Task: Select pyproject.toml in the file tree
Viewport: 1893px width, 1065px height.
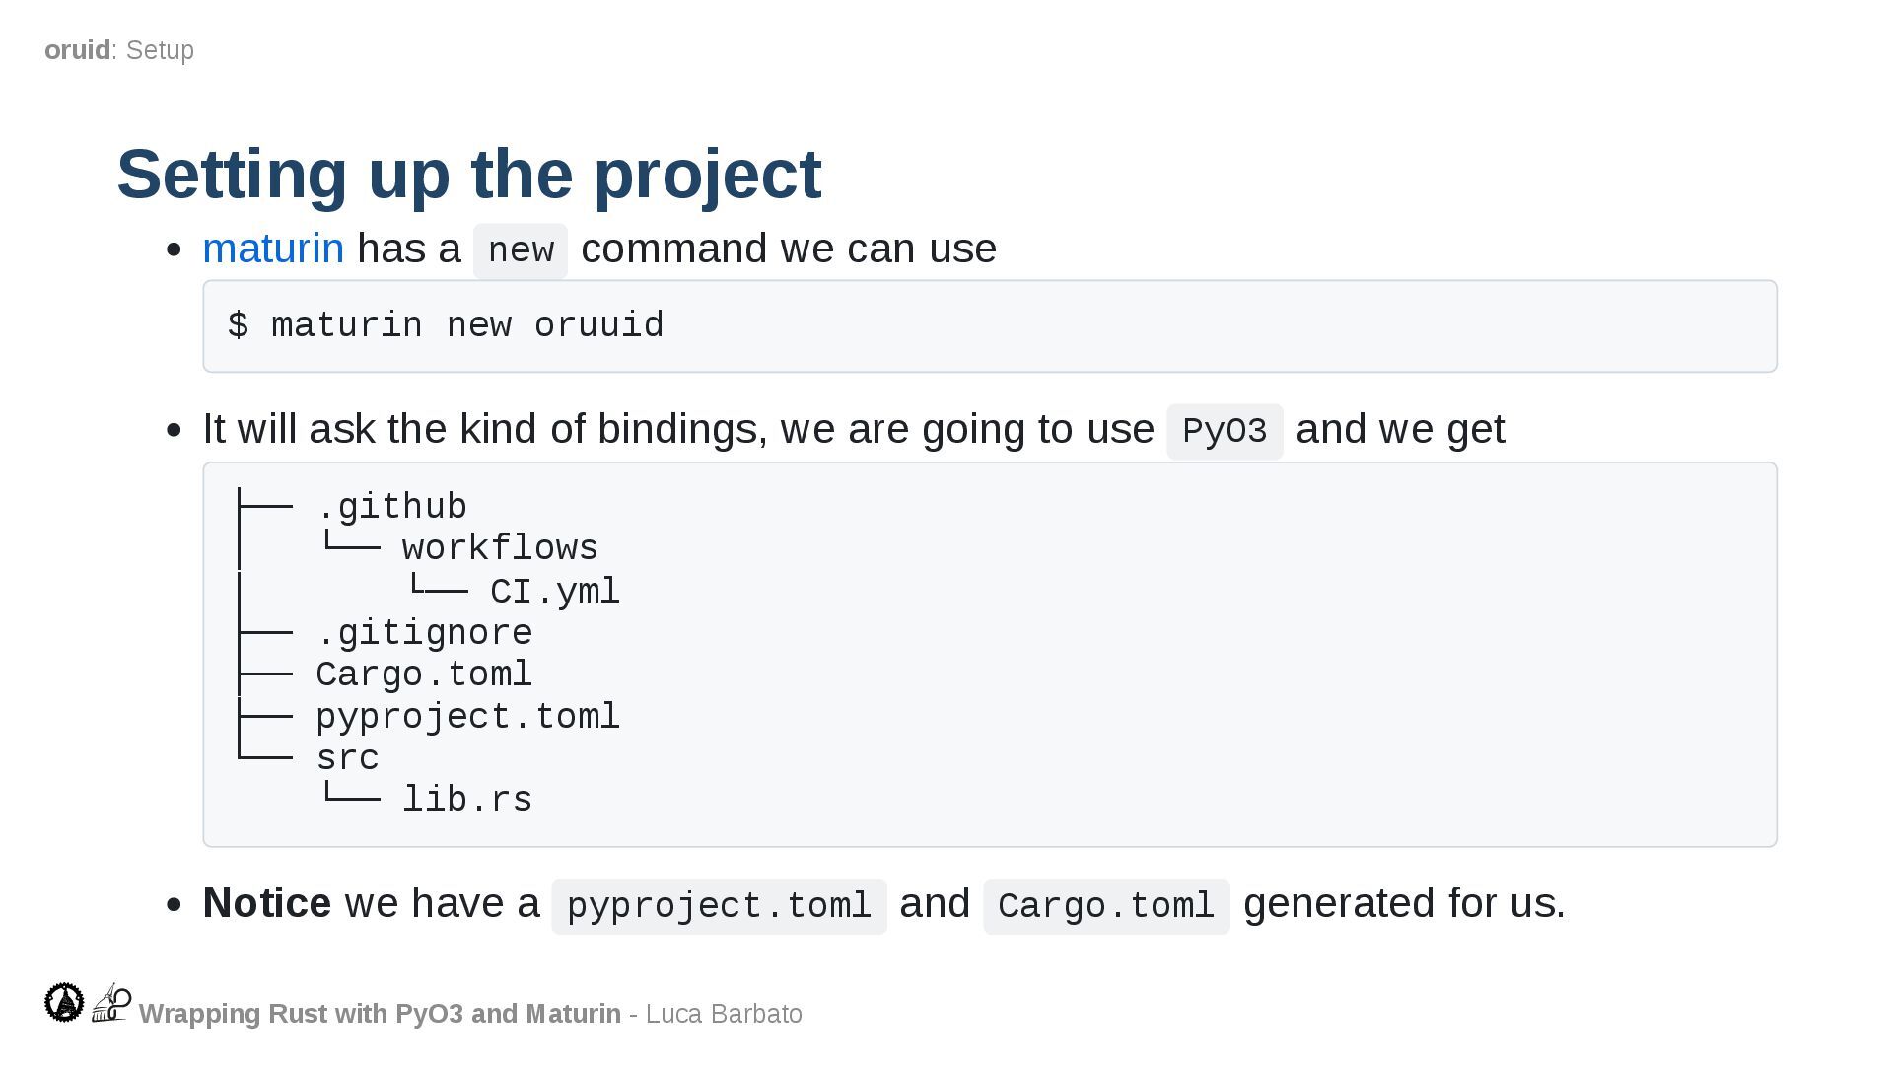Action: coord(467,717)
